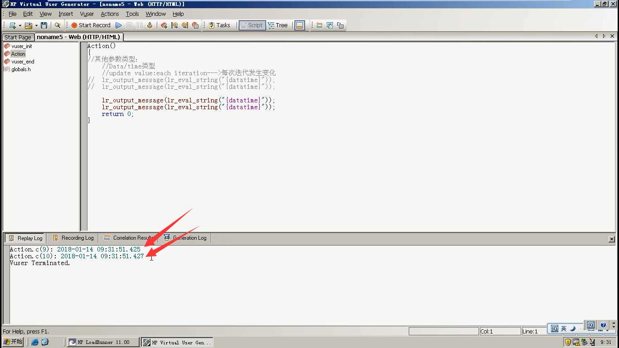
Task: Open the Edit menu
Action: (28, 14)
